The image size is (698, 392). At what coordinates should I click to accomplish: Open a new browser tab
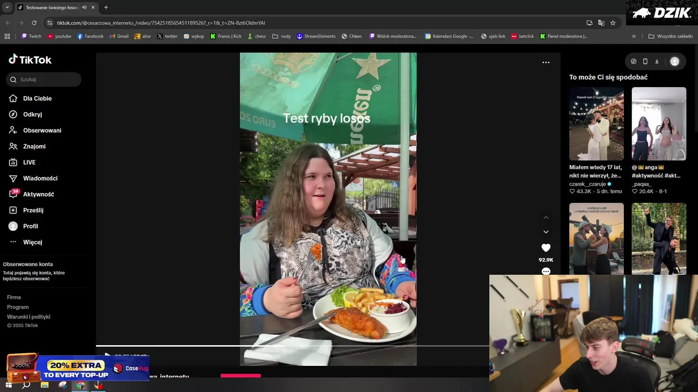pyautogui.click(x=106, y=8)
